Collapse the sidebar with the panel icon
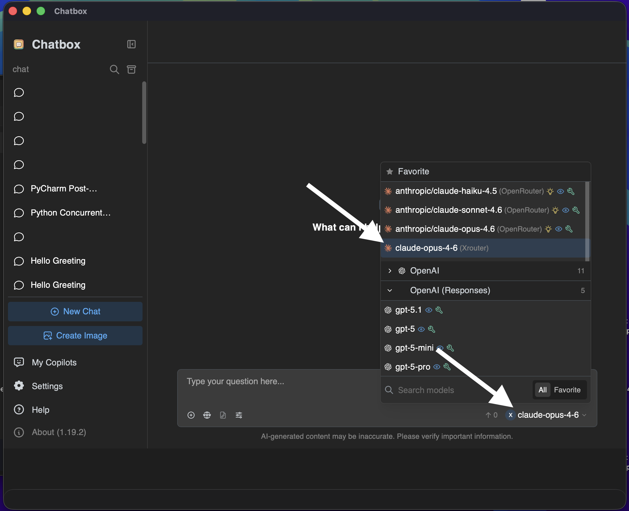The image size is (629, 511). click(131, 44)
